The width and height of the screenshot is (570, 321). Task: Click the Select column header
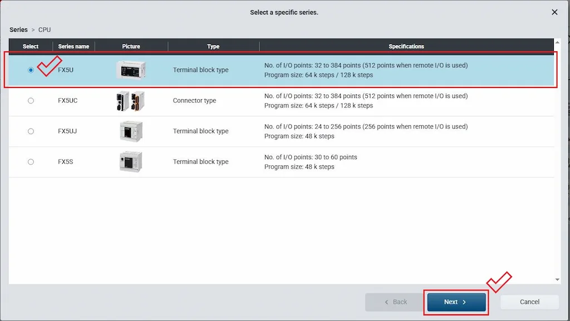coord(31,47)
